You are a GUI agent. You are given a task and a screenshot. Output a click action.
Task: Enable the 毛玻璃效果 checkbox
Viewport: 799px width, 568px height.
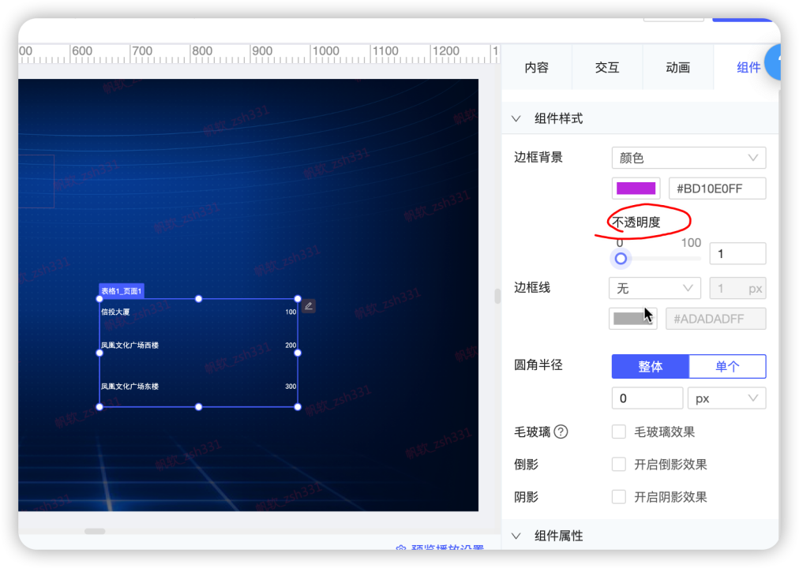(x=619, y=432)
